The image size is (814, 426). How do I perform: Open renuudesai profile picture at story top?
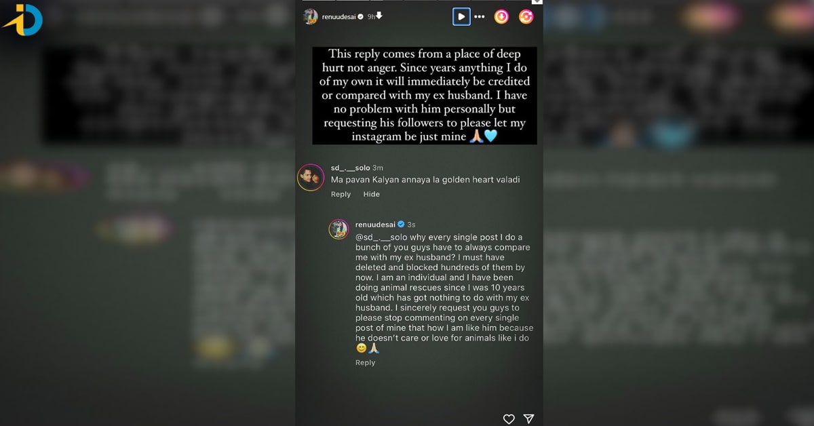(x=310, y=16)
